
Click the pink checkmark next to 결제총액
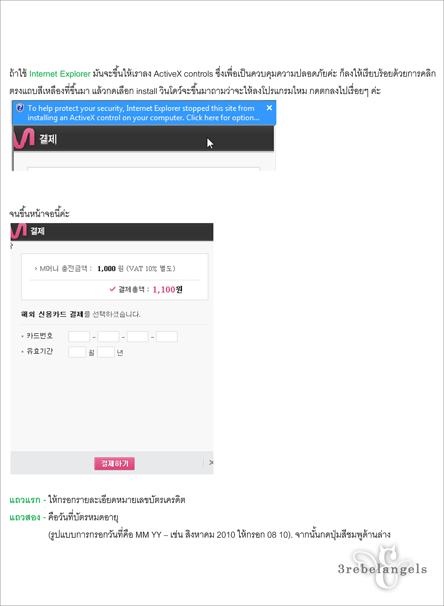[x=113, y=289]
